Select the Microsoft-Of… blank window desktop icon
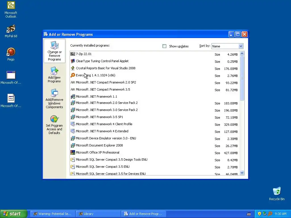 point(11,78)
